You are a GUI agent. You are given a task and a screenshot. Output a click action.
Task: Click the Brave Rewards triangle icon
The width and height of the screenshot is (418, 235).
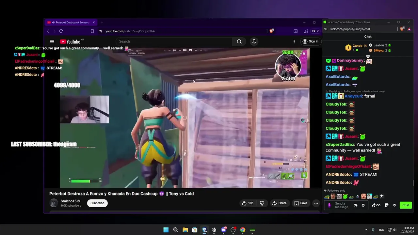[409, 29]
